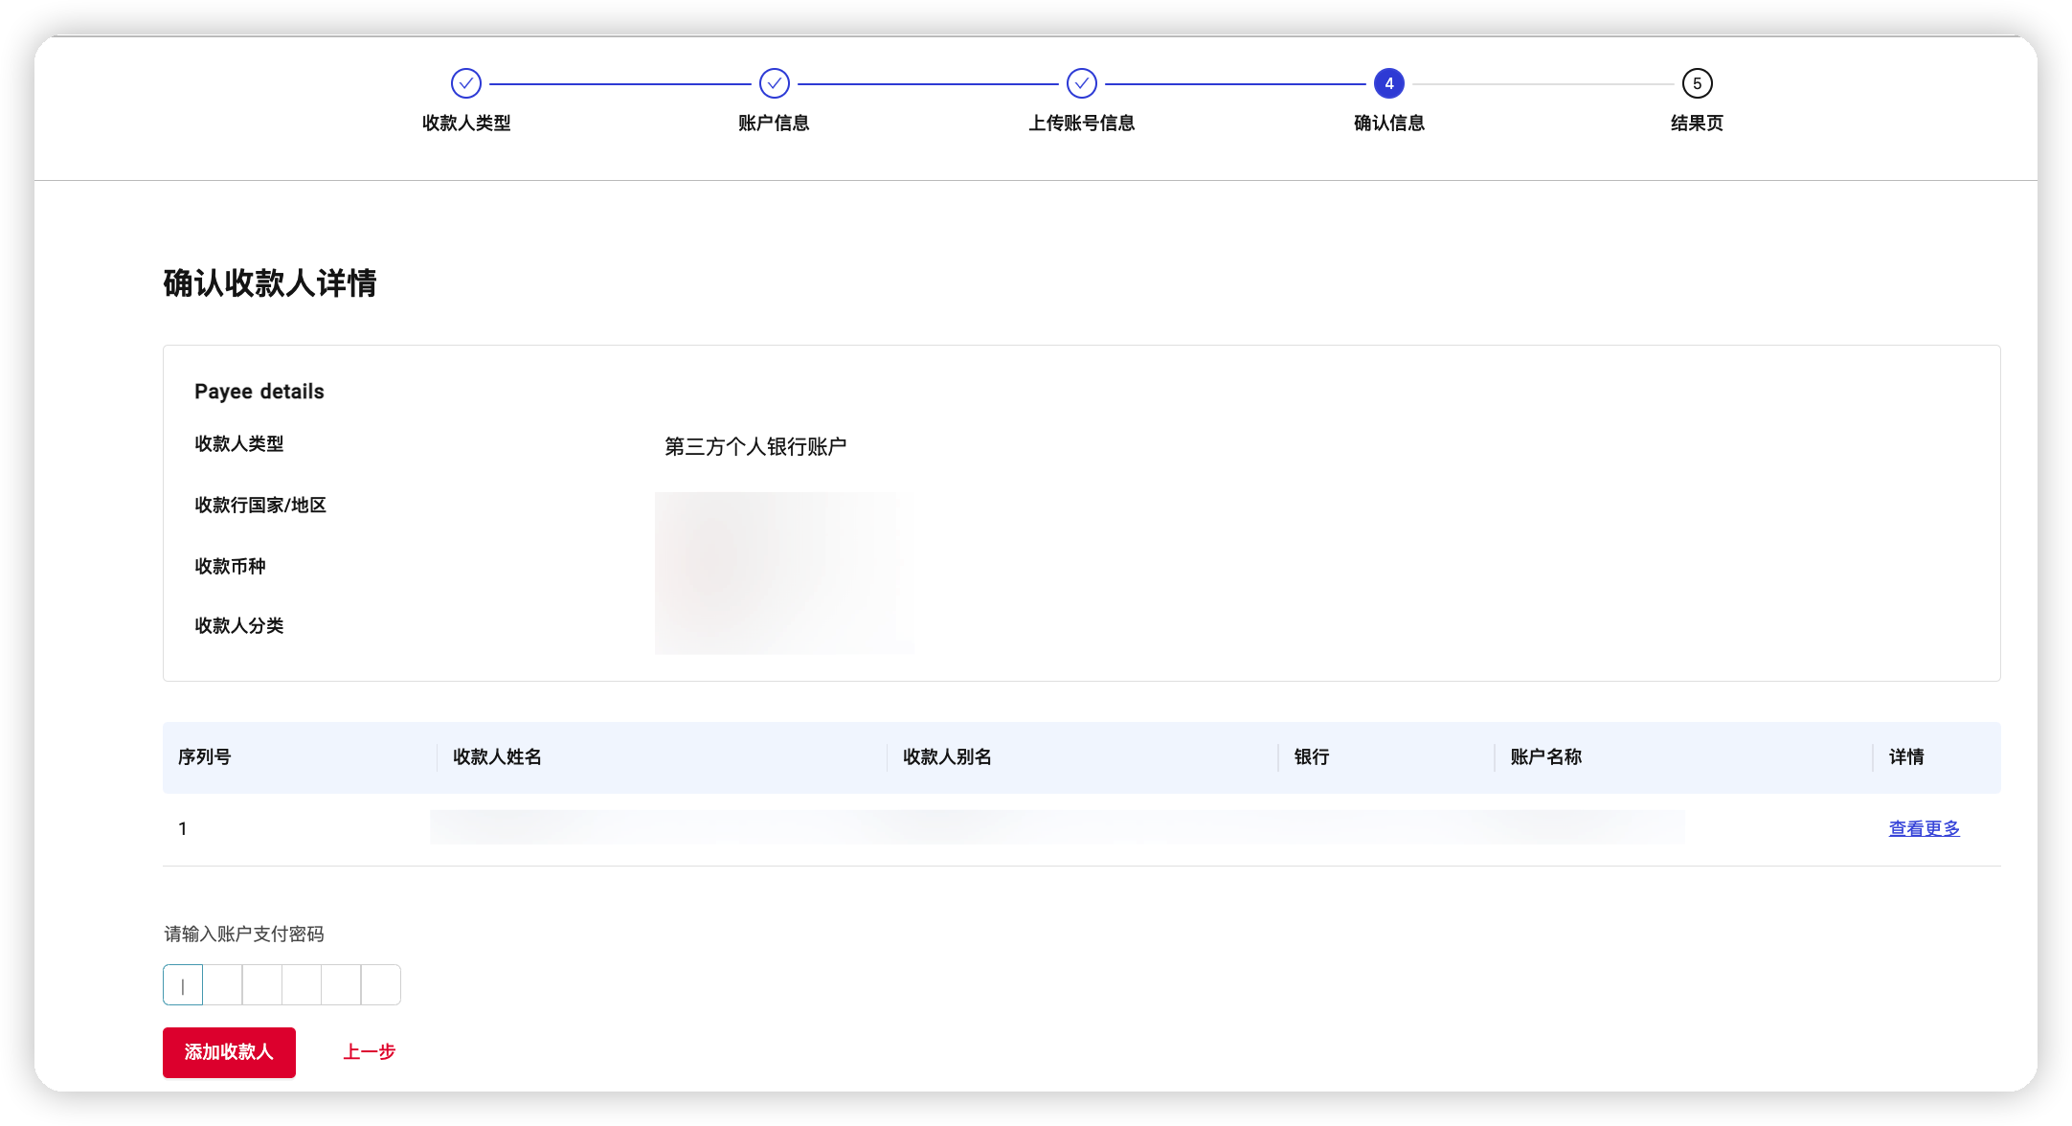This screenshot has height=1126, width=2072.
Task: Click the Payee details section heading
Action: pyautogui.click(x=259, y=391)
